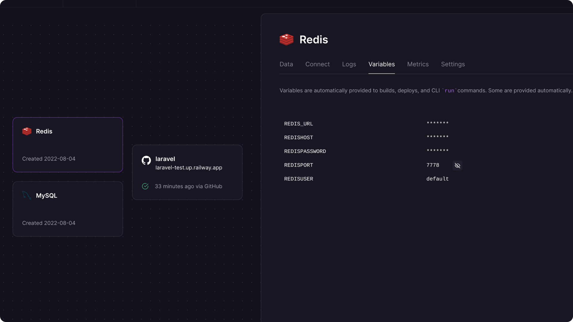Reveal the masked REDISPASSWORD value

tap(438, 151)
